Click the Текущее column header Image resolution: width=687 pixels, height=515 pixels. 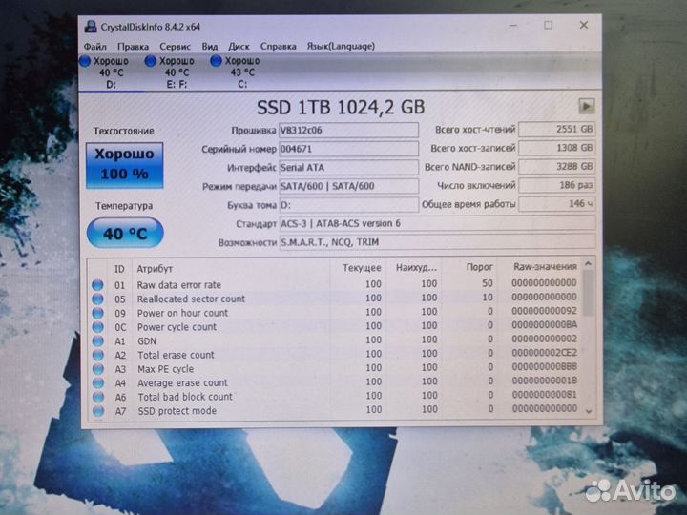[362, 268]
